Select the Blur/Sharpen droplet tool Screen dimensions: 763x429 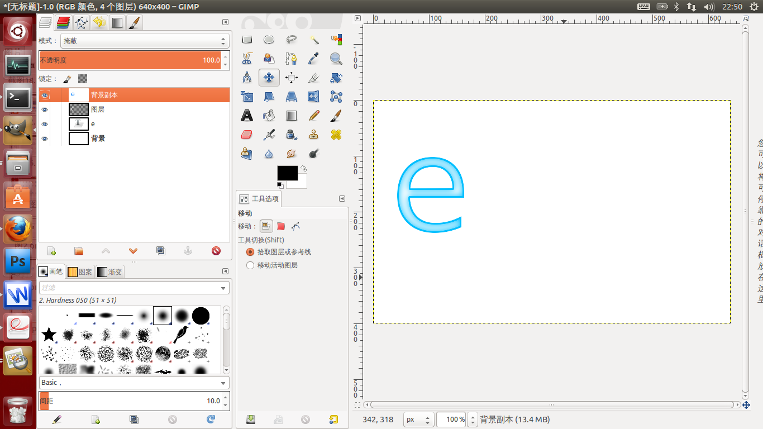[269, 154]
